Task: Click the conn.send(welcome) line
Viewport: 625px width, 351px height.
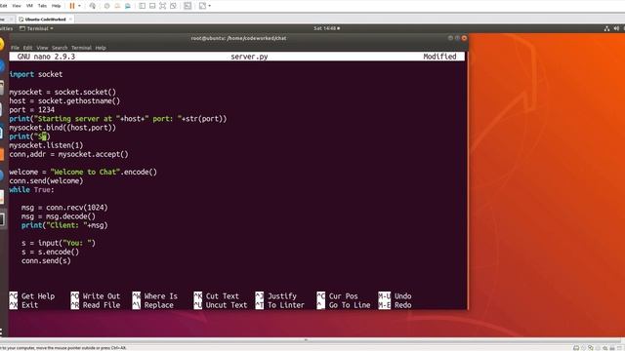Action: coord(46,181)
